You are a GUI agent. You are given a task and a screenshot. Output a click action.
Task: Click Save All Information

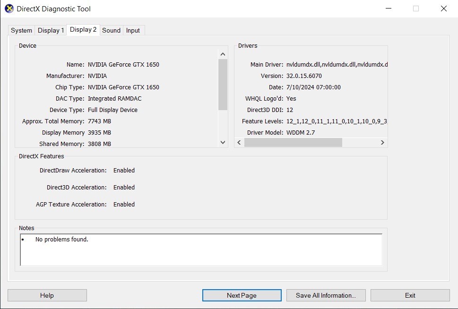(x=326, y=295)
